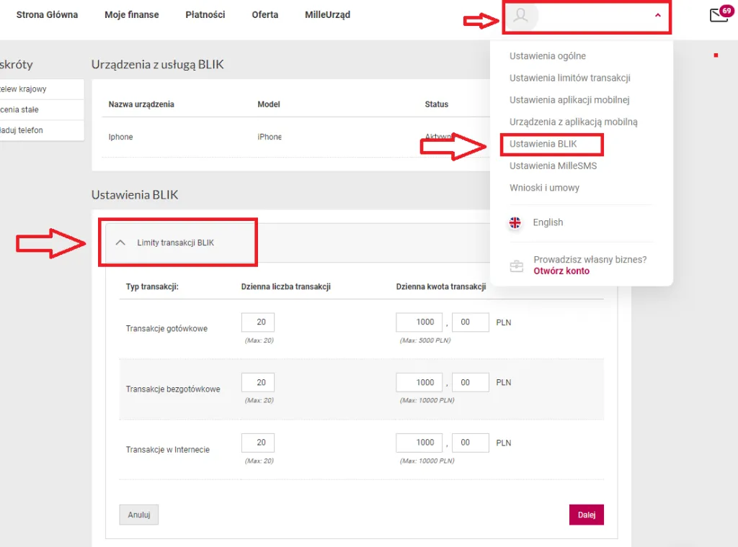Screen dimensions: 738x547
Task: Click the briefcase business icon
Action: [x=516, y=266]
